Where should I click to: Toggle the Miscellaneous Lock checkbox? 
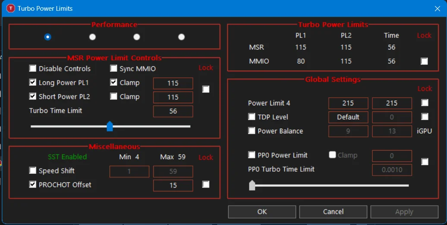coord(205,185)
